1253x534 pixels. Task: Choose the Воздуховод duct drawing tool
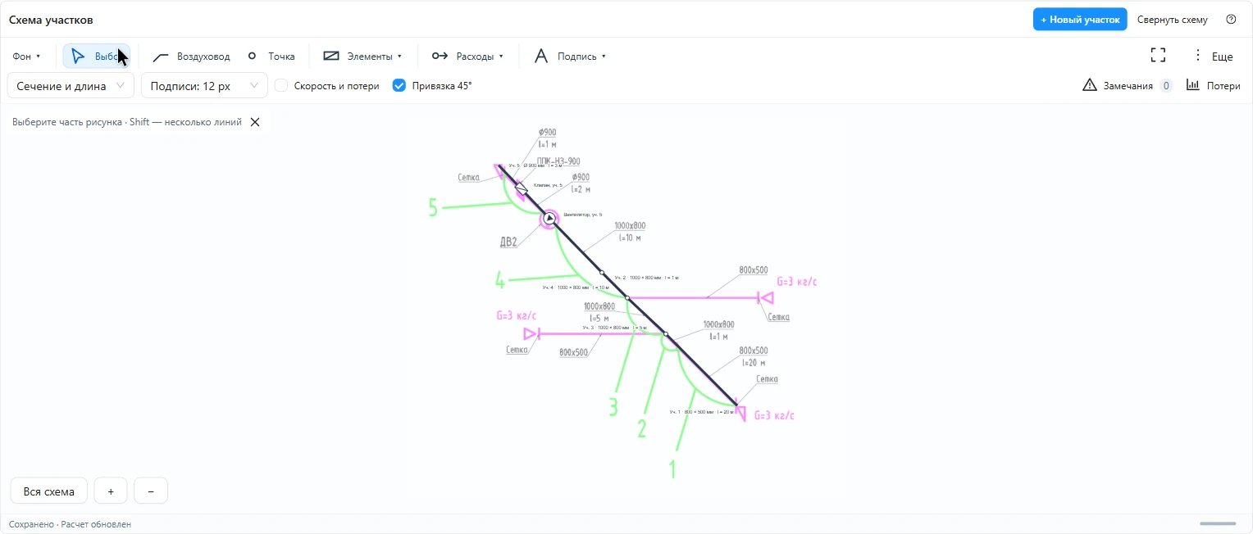coord(191,57)
